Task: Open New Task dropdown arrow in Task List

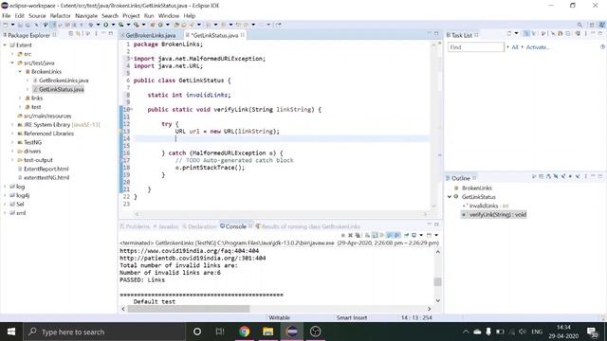Action: click(x=516, y=34)
